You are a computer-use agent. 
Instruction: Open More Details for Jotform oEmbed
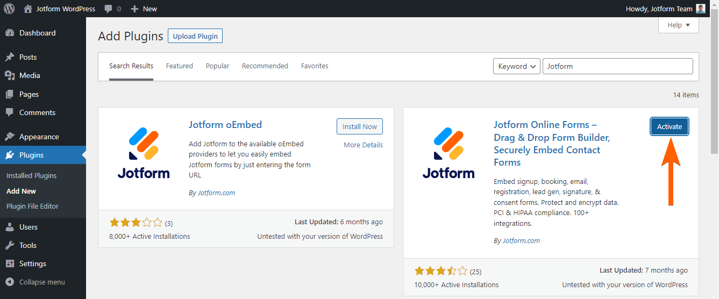click(x=363, y=145)
